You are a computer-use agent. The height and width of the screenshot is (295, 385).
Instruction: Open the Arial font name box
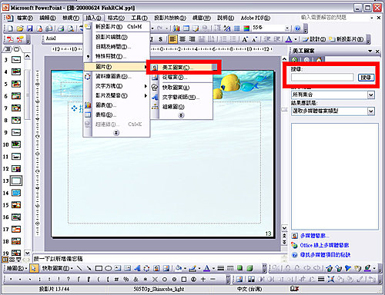coord(63,38)
